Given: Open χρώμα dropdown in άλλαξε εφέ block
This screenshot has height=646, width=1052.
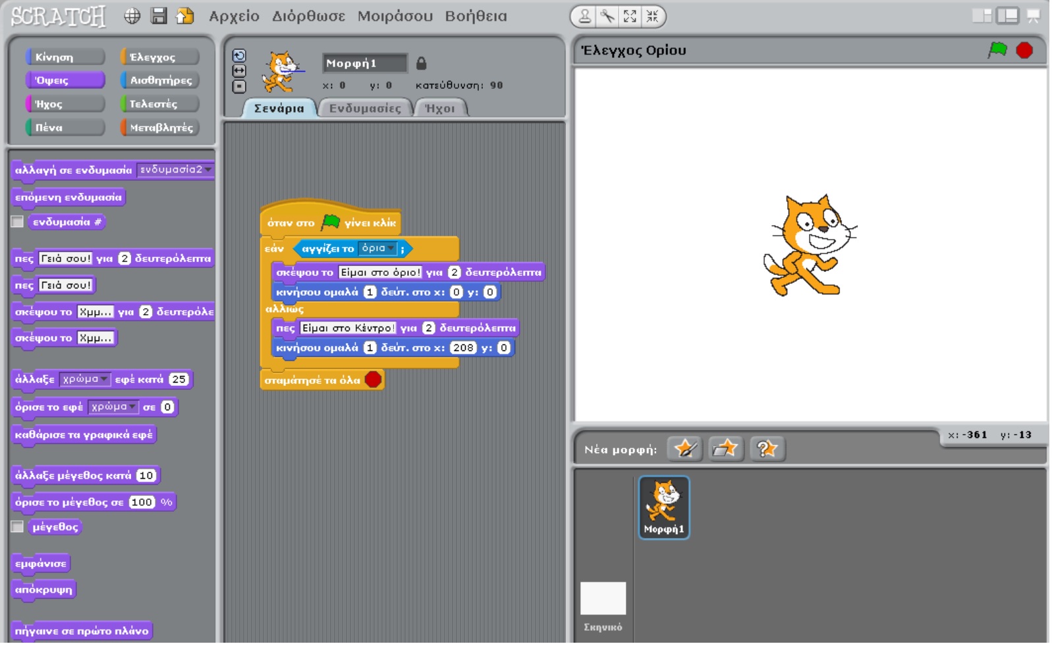Looking at the screenshot, I should point(85,379).
